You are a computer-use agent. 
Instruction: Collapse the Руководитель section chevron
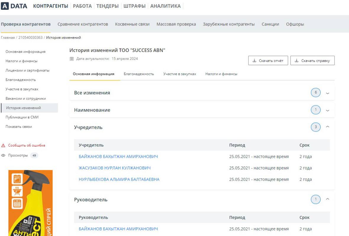click(328, 199)
